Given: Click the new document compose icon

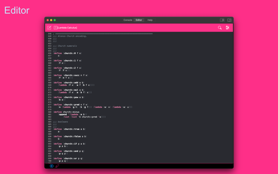Looking at the screenshot, I should (49, 28).
